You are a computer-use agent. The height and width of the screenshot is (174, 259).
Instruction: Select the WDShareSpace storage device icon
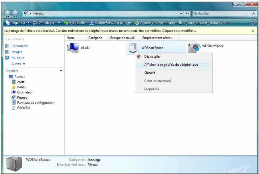pos(133,48)
